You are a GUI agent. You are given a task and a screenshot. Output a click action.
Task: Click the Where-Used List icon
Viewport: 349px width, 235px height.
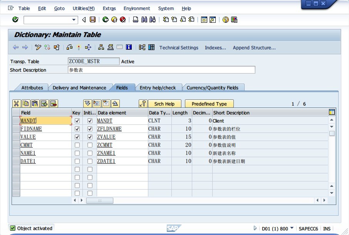click(88, 47)
